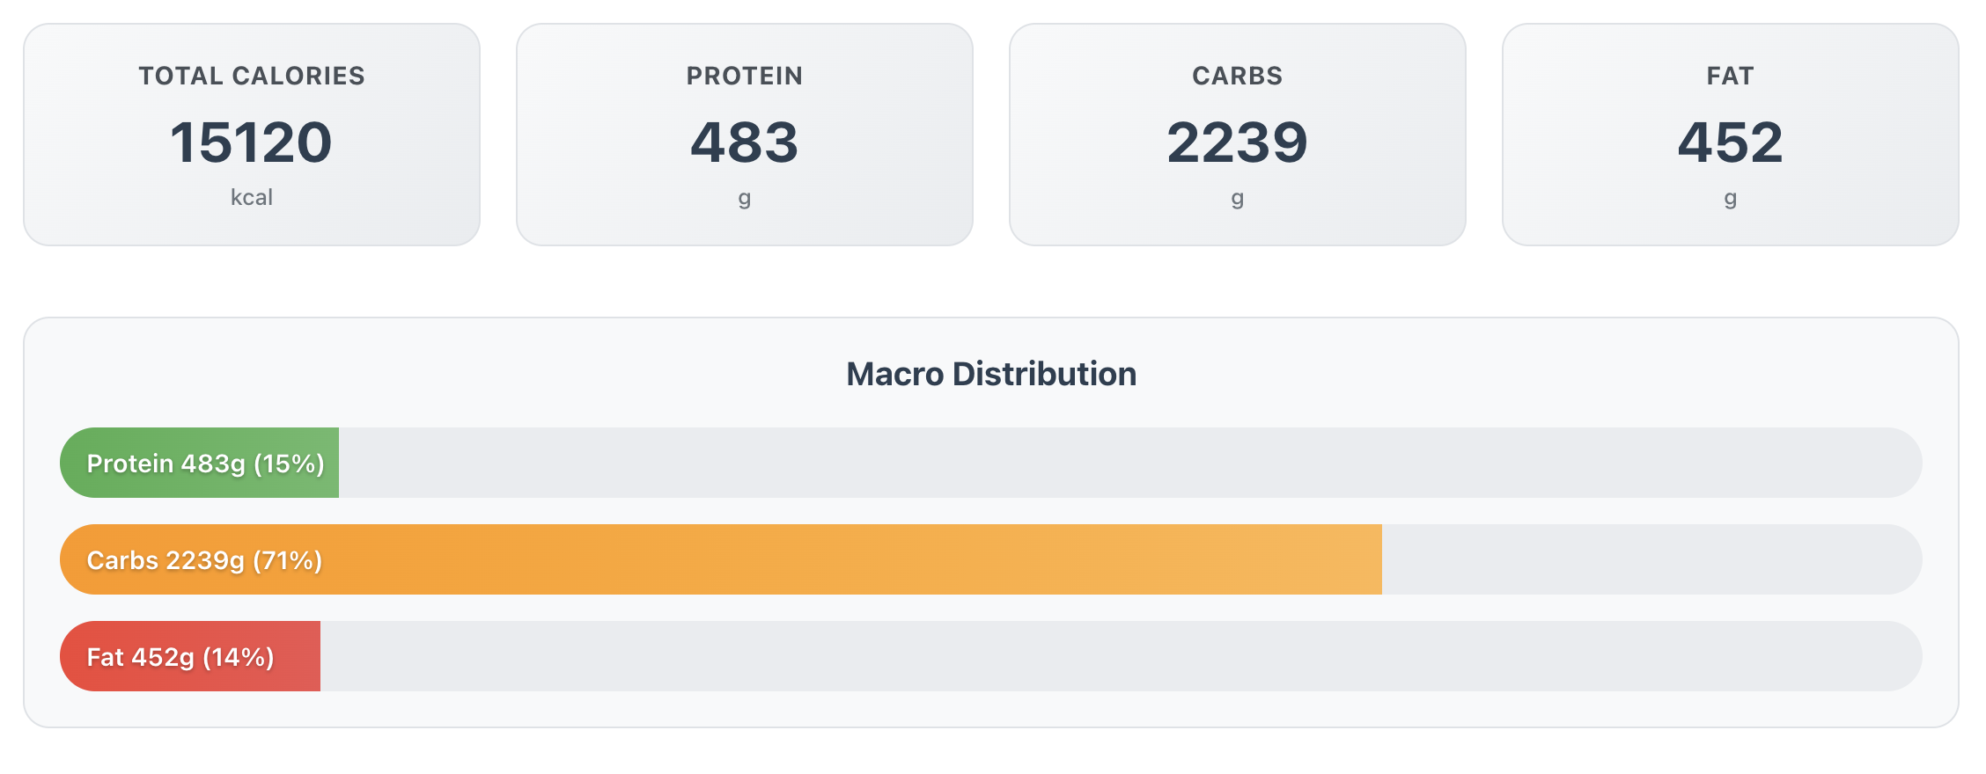The width and height of the screenshot is (1986, 774).
Task: Click the unfilled end of Carbs bar
Action: (1652, 559)
